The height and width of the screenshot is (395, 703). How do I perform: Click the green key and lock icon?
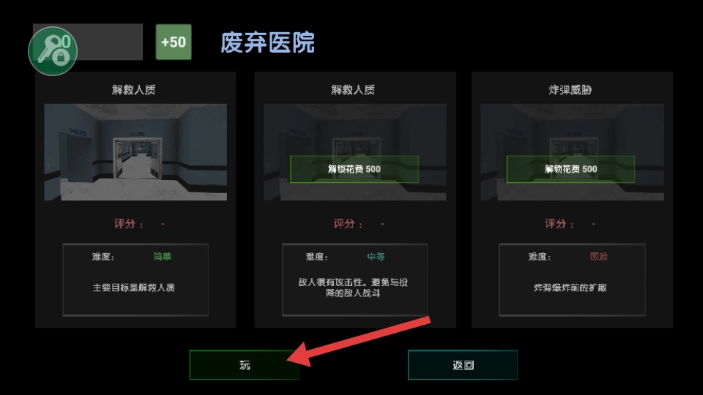53,50
